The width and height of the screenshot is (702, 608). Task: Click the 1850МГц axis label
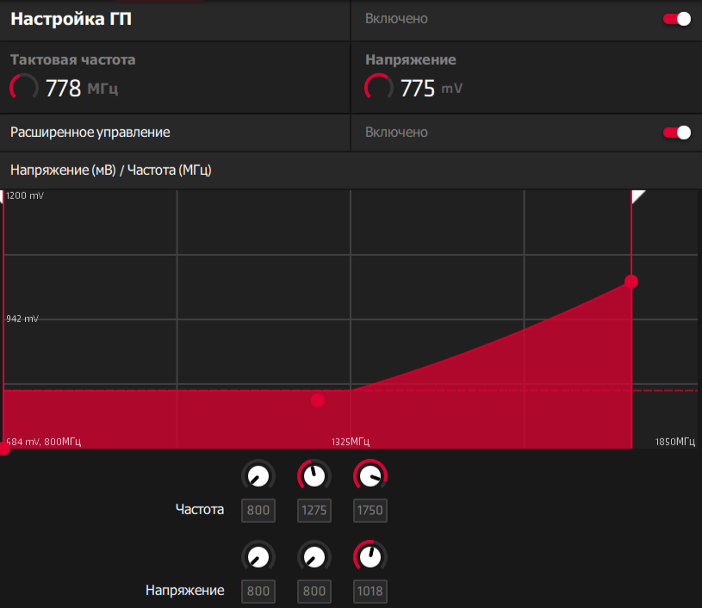coord(675,442)
